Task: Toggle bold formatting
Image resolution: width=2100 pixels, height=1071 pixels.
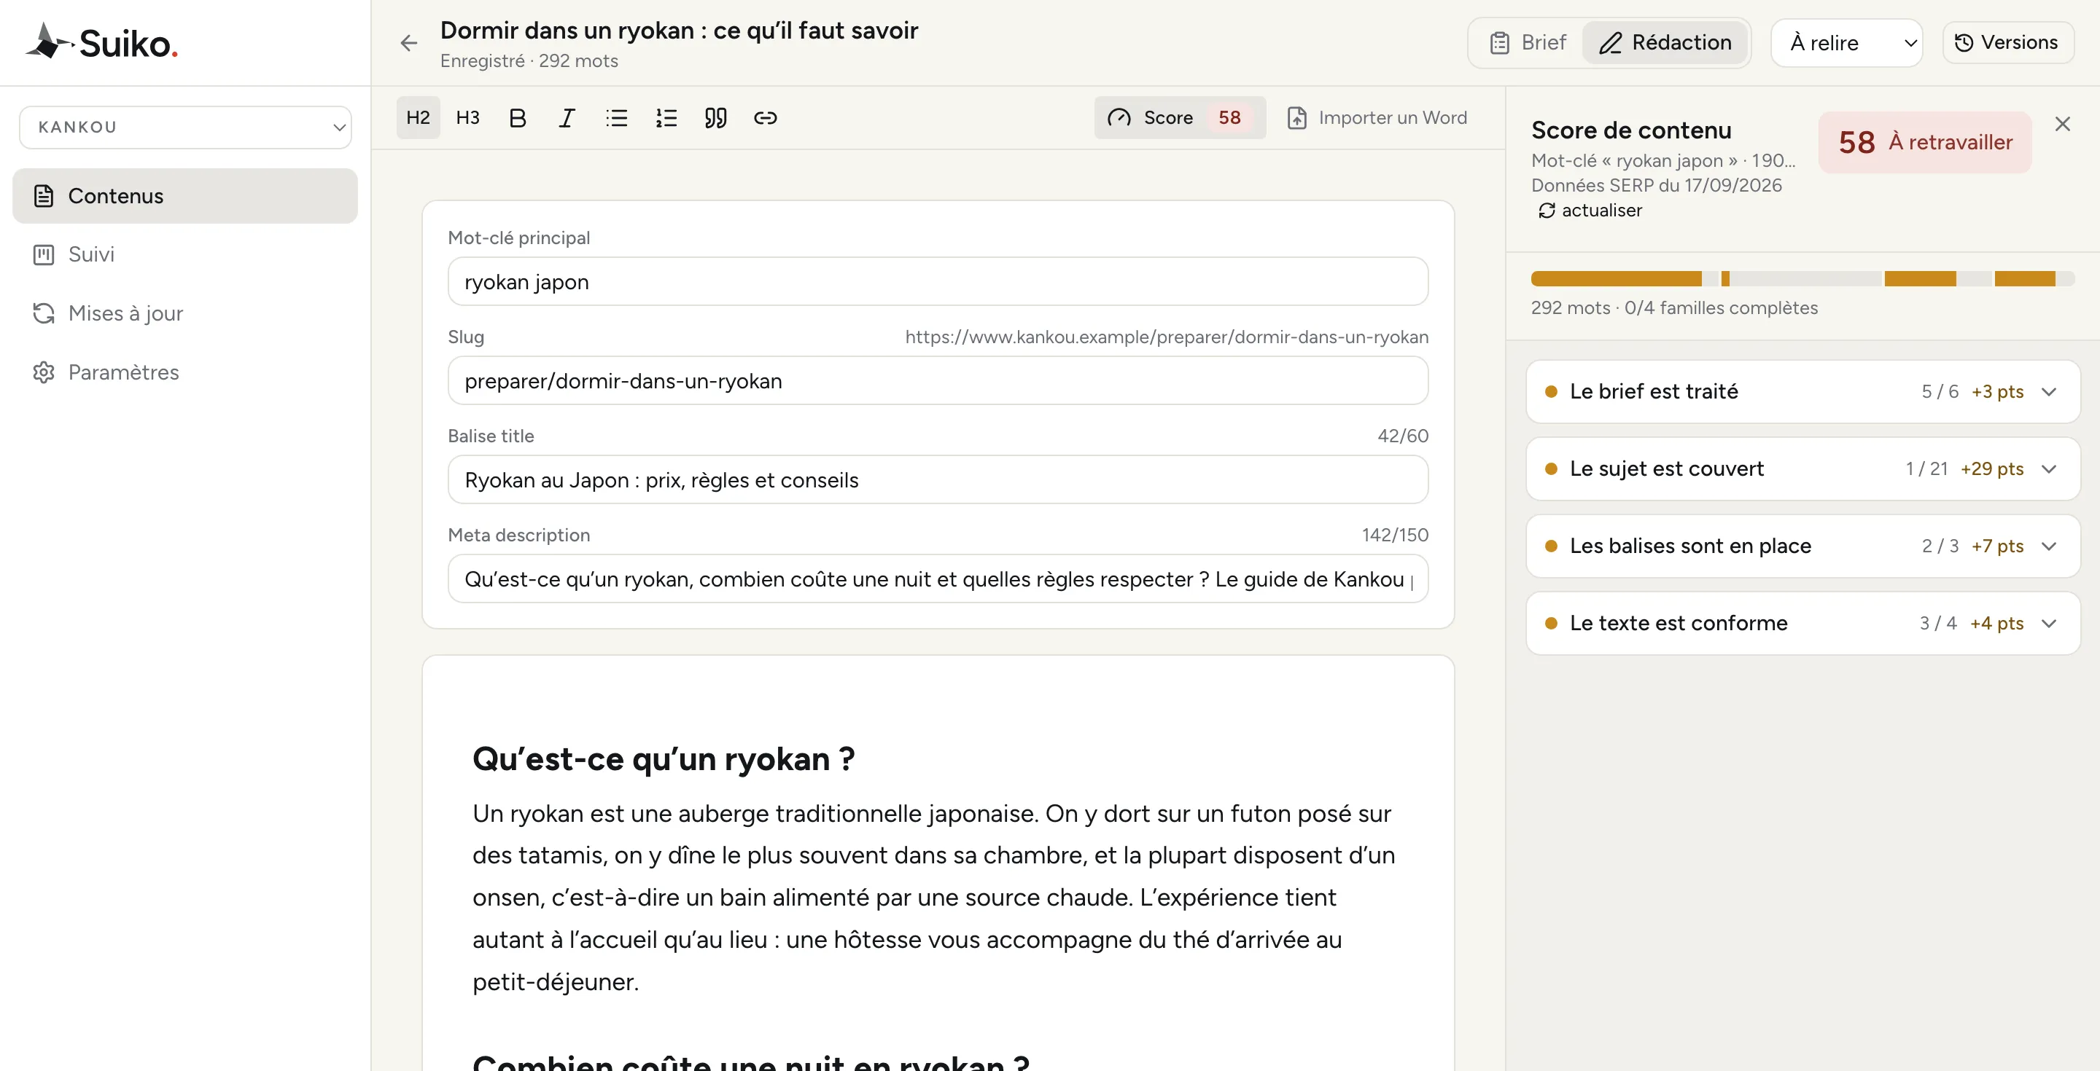Action: (x=518, y=117)
